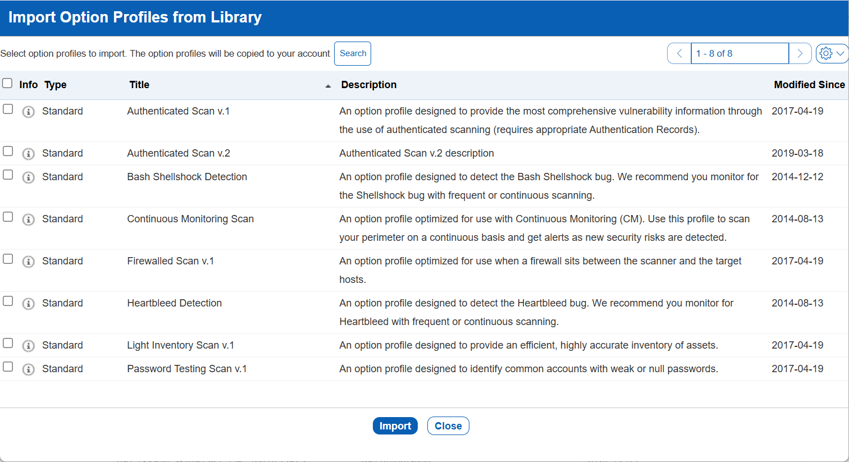Image resolution: width=849 pixels, height=462 pixels.
Task: View Light Inventory Scan v.1 info
Action: (x=28, y=346)
